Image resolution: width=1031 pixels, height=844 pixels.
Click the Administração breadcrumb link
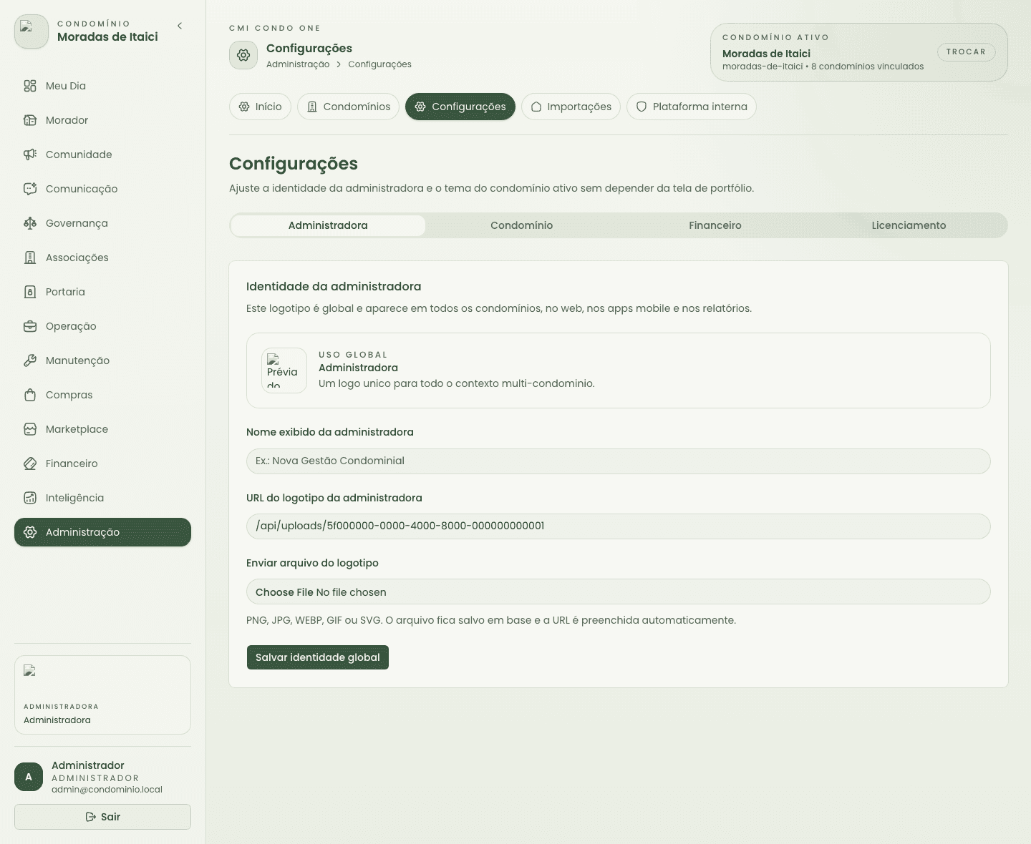[x=298, y=64]
